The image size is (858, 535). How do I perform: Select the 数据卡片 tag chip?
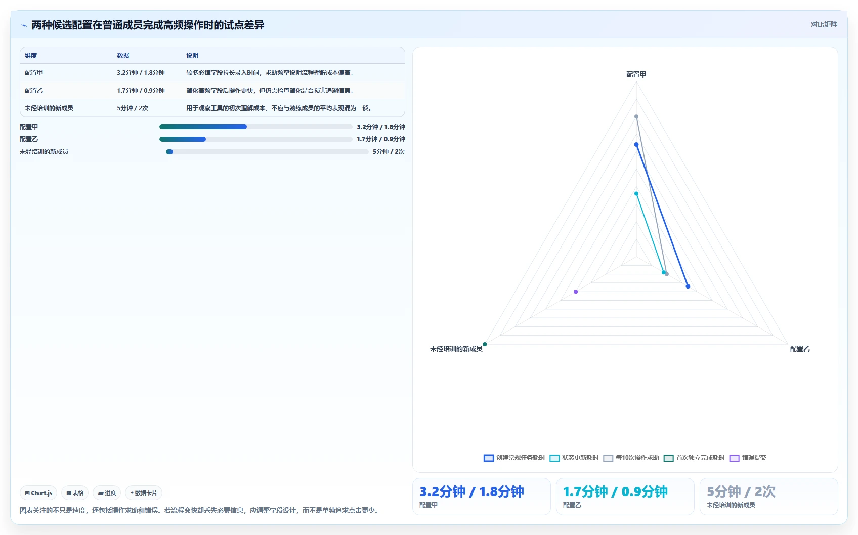click(x=144, y=493)
